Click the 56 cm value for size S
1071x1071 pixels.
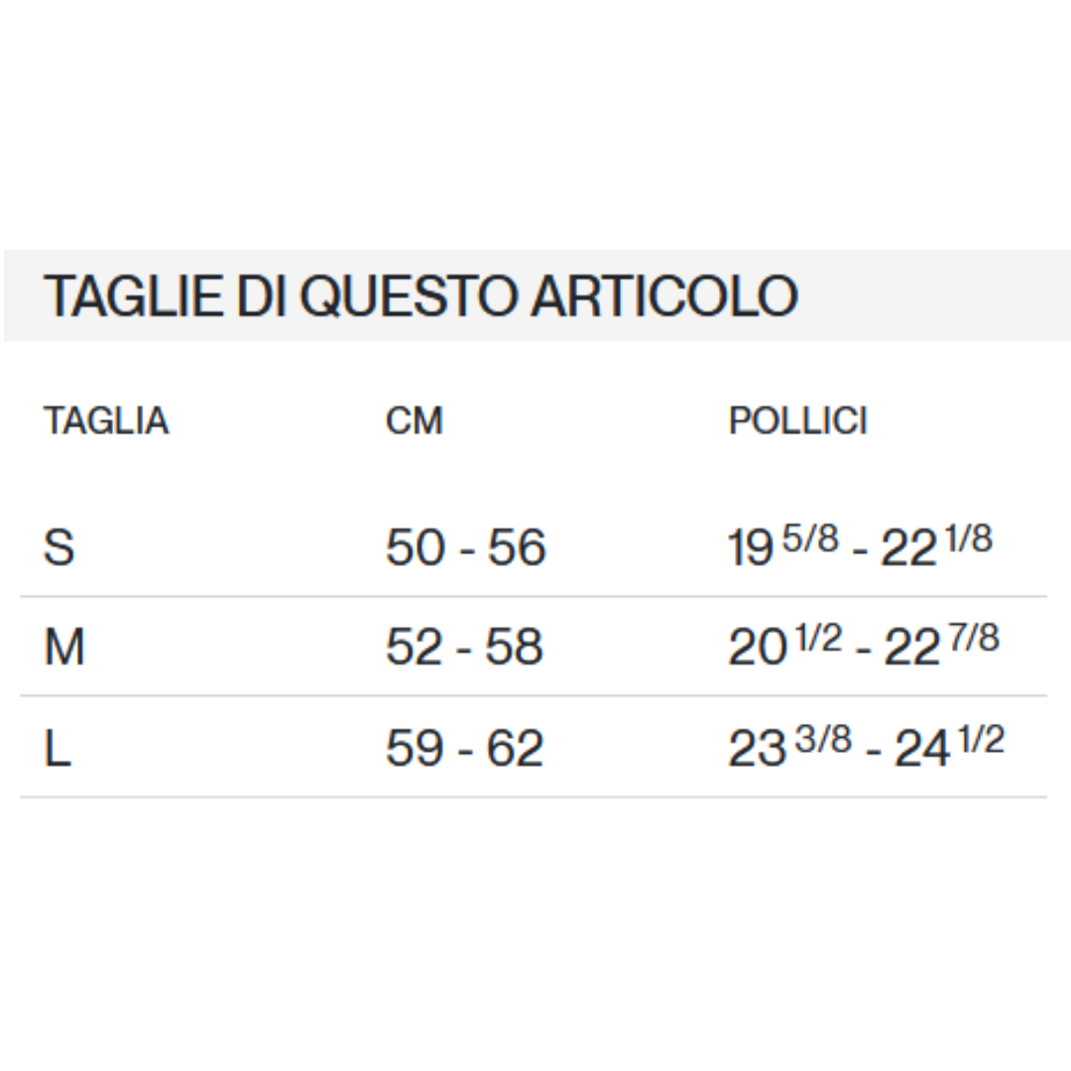(x=517, y=547)
